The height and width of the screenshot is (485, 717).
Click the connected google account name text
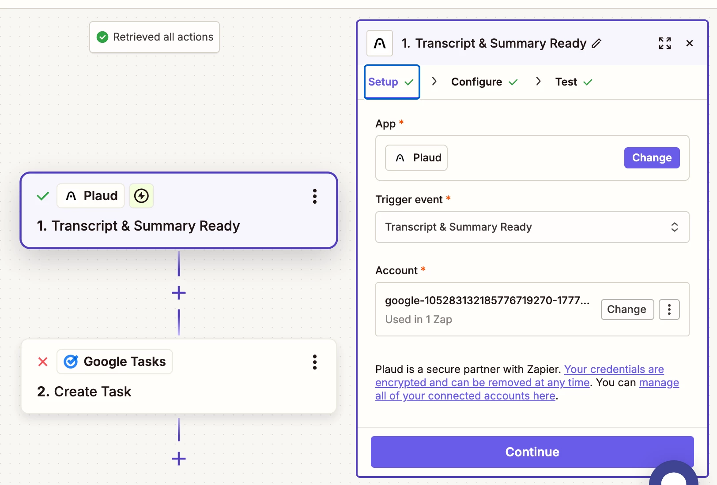(x=487, y=301)
